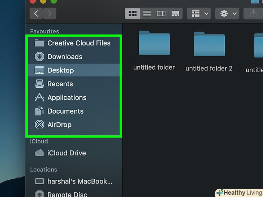Viewport: 263px width, 197px height.
Task: Click the iCloud section header
Action: pos(39,141)
